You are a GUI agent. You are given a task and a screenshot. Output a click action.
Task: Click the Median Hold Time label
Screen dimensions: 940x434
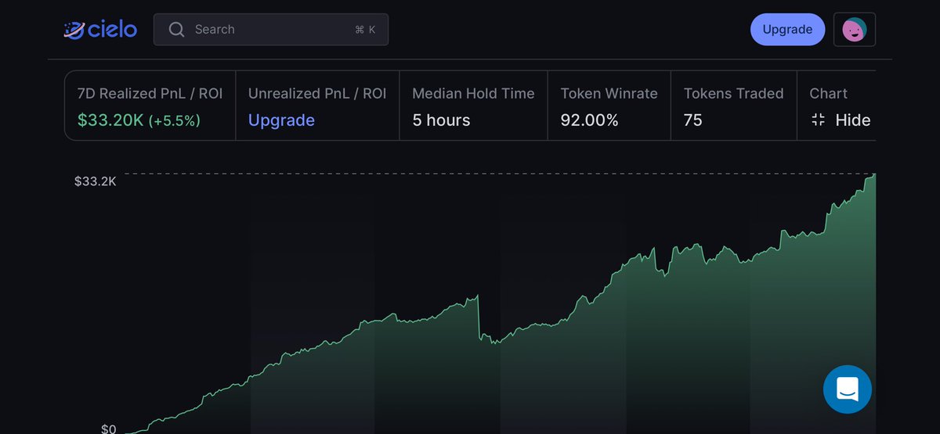pyautogui.click(x=473, y=94)
